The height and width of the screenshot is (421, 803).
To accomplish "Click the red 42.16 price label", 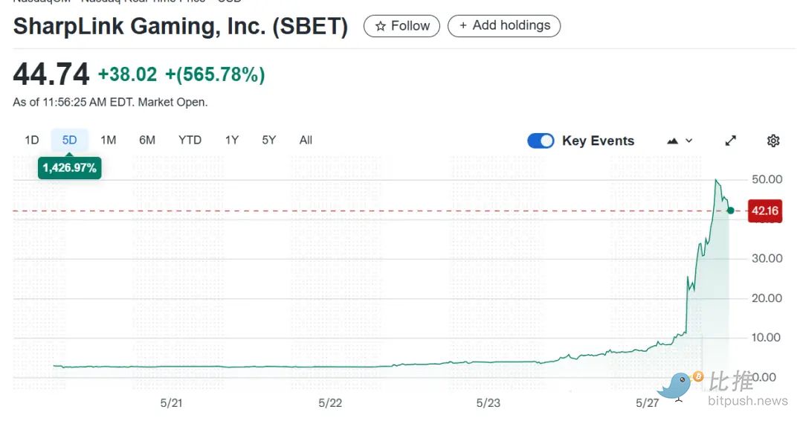I will click(x=764, y=211).
